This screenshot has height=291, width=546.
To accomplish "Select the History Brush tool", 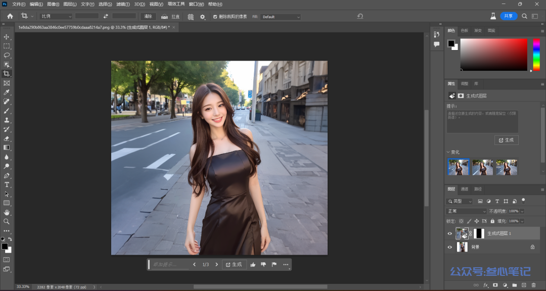I will [7, 129].
